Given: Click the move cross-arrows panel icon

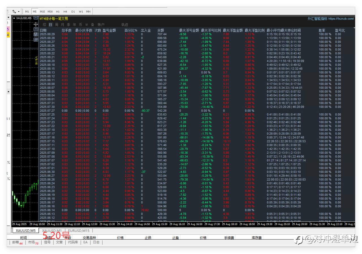Looking at the screenshot, I should [36, 25].
